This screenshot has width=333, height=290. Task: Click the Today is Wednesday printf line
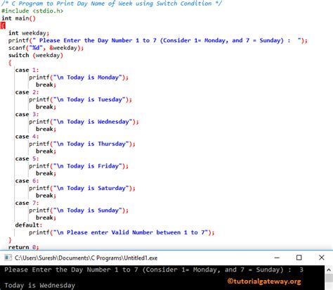click(x=84, y=122)
